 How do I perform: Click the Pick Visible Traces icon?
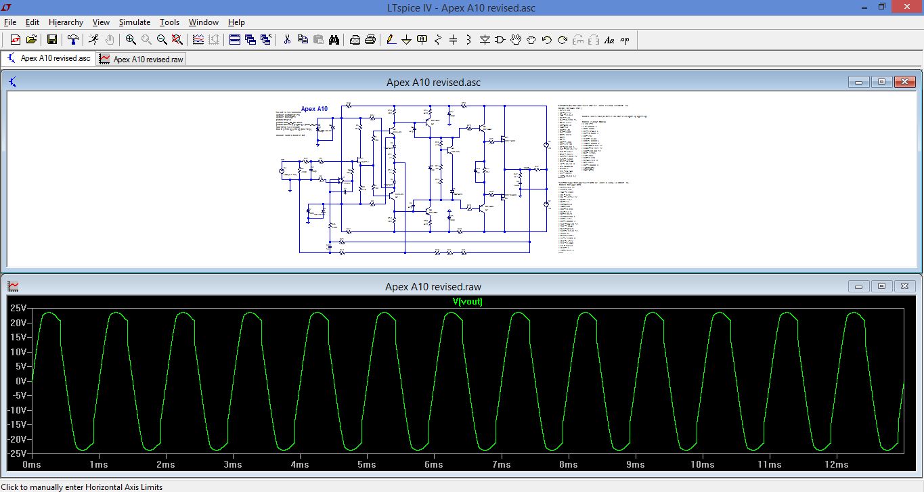(x=198, y=40)
